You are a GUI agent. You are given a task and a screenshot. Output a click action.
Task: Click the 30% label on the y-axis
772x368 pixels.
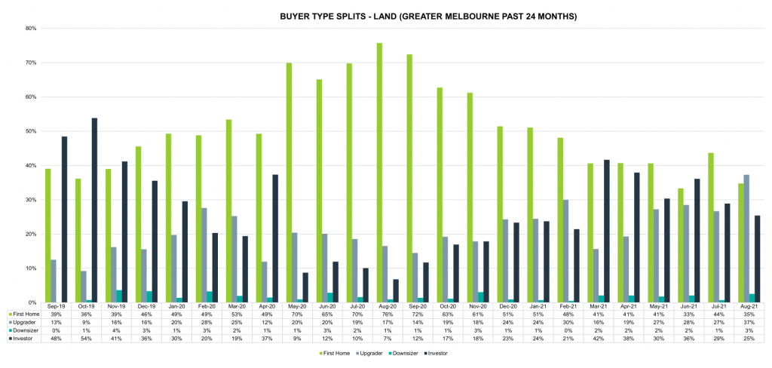point(31,200)
